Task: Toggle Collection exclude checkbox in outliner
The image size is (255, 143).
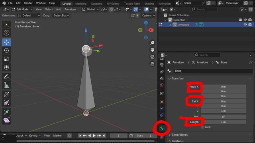Action: tap(241, 20)
